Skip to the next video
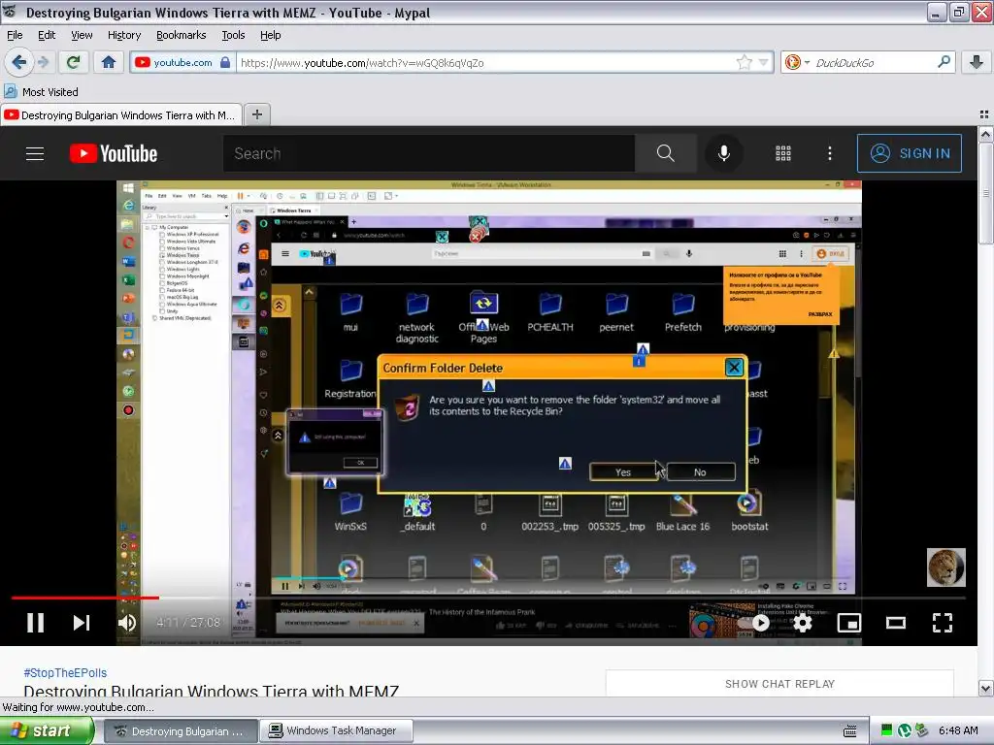 (82, 623)
